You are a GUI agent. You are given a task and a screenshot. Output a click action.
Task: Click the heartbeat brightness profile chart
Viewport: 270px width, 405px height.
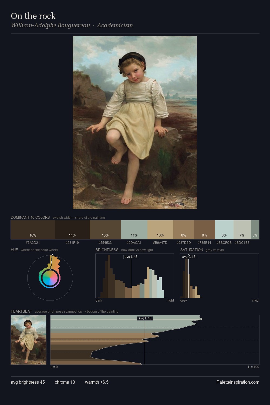155,340
